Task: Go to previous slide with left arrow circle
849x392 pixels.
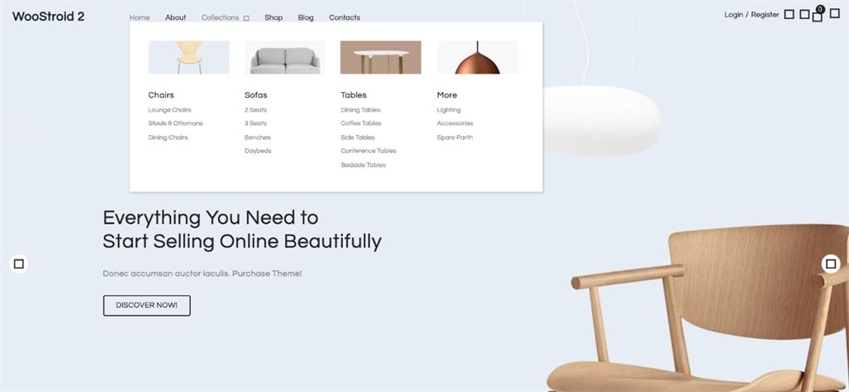Action: pos(19,264)
